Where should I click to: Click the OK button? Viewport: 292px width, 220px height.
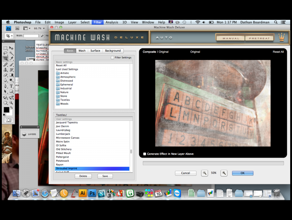coord(243,173)
